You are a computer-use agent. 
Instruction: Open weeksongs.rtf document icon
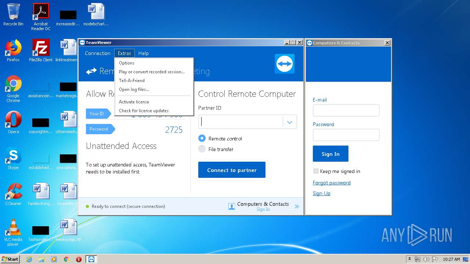[x=68, y=230]
